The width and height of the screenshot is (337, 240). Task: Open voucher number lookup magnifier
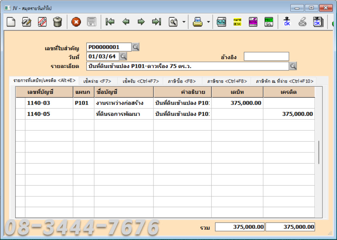pos(135,47)
